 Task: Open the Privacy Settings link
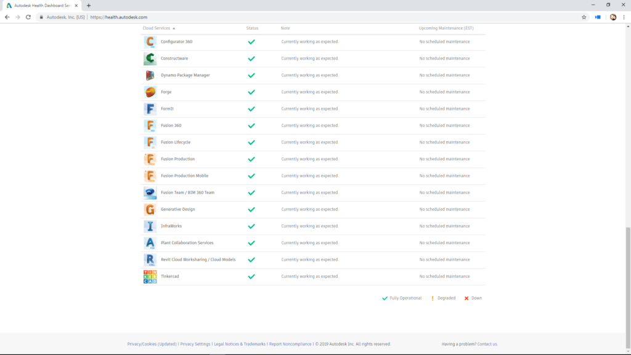pos(195,344)
